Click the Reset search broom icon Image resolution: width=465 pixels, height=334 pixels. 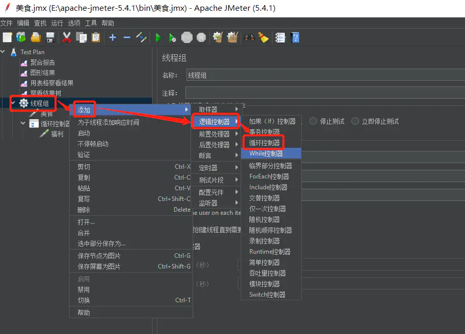pyautogui.click(x=263, y=38)
